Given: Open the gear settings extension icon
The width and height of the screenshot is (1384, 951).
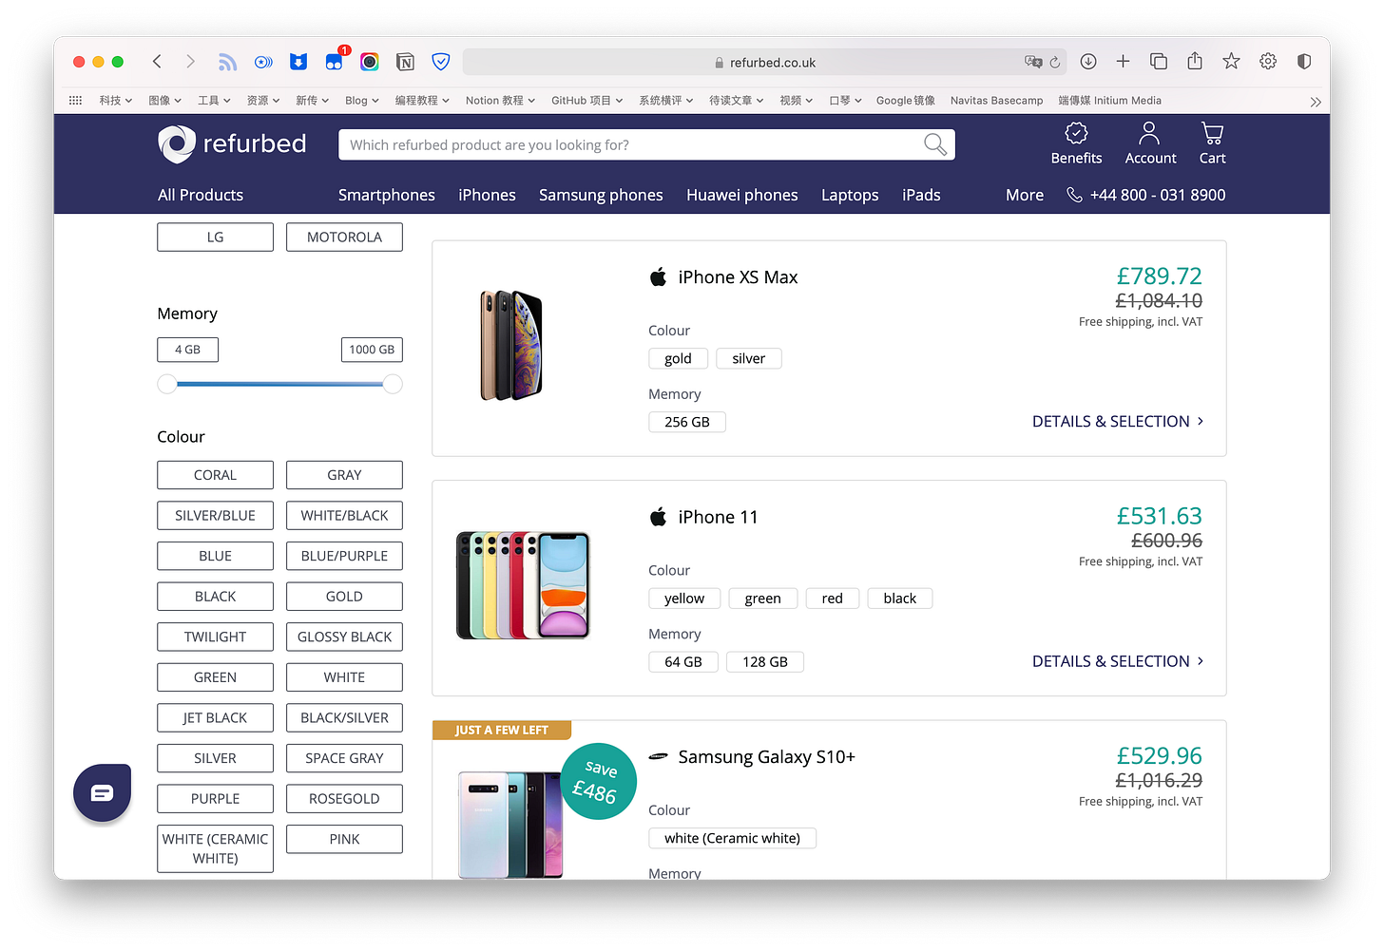Looking at the screenshot, I should point(1268,62).
